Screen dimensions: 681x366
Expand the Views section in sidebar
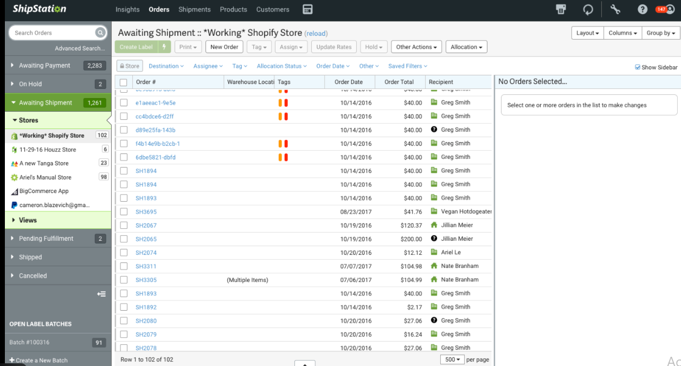[x=58, y=220]
